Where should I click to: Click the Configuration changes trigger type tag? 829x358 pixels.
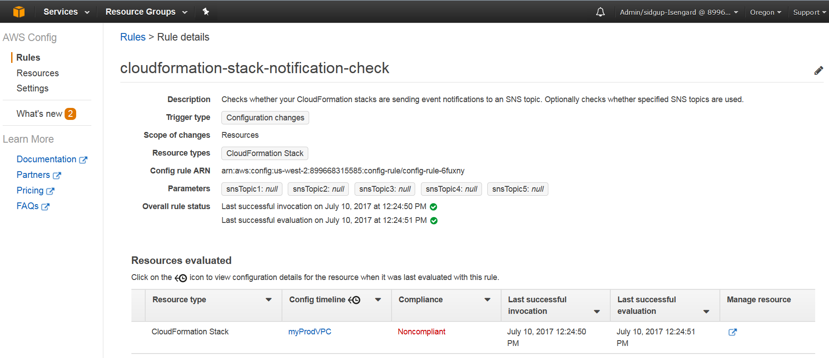point(265,118)
